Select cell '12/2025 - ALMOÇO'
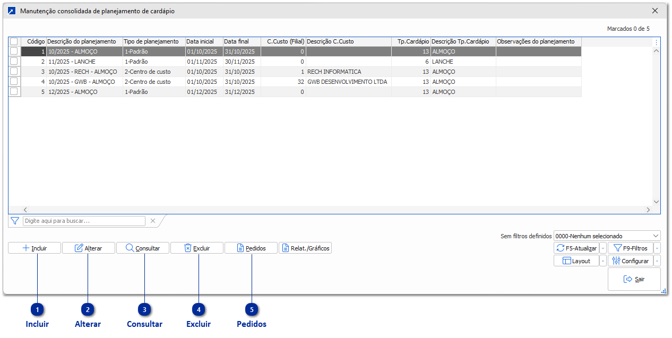This screenshot has height=338, width=672. (x=84, y=92)
